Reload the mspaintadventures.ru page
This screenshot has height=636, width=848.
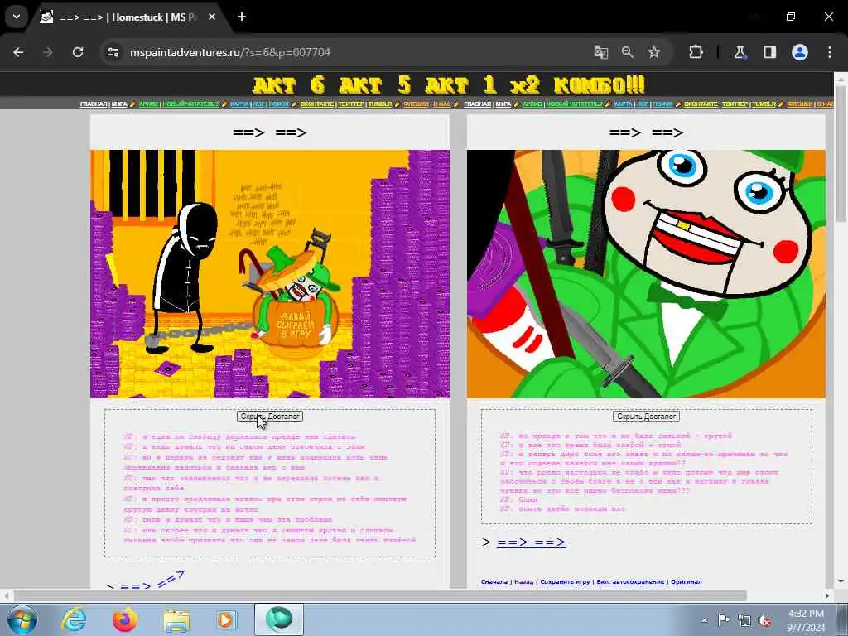(x=78, y=52)
